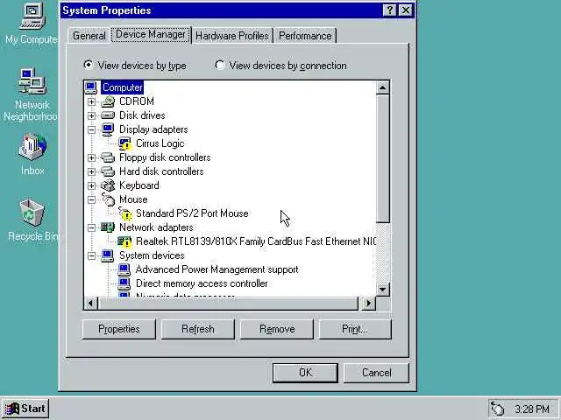Expand the Keyboard branch
561x420 pixels.
coord(91,185)
